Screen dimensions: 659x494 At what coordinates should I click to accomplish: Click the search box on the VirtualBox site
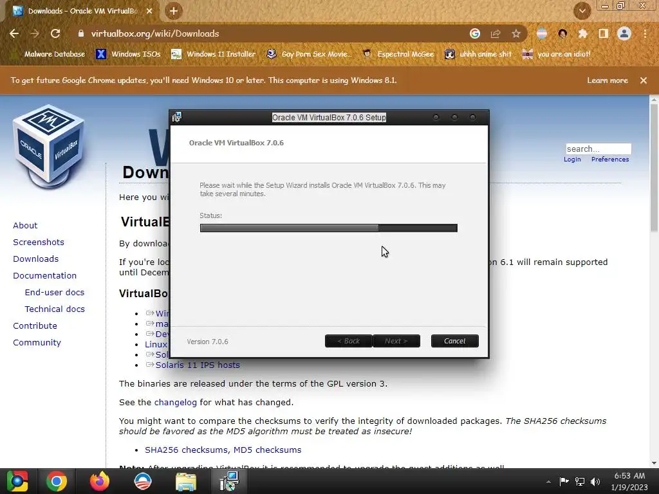tap(599, 149)
